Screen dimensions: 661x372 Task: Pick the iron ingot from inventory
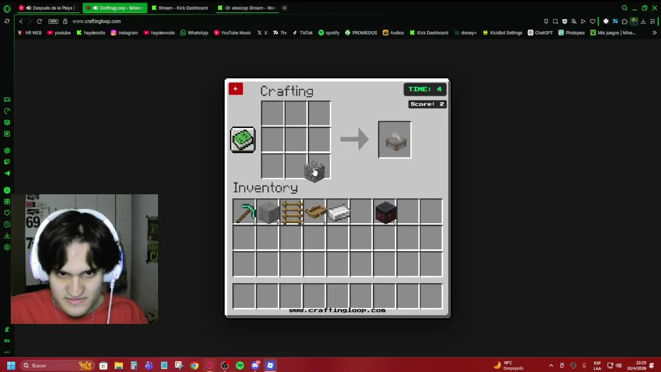click(x=338, y=212)
